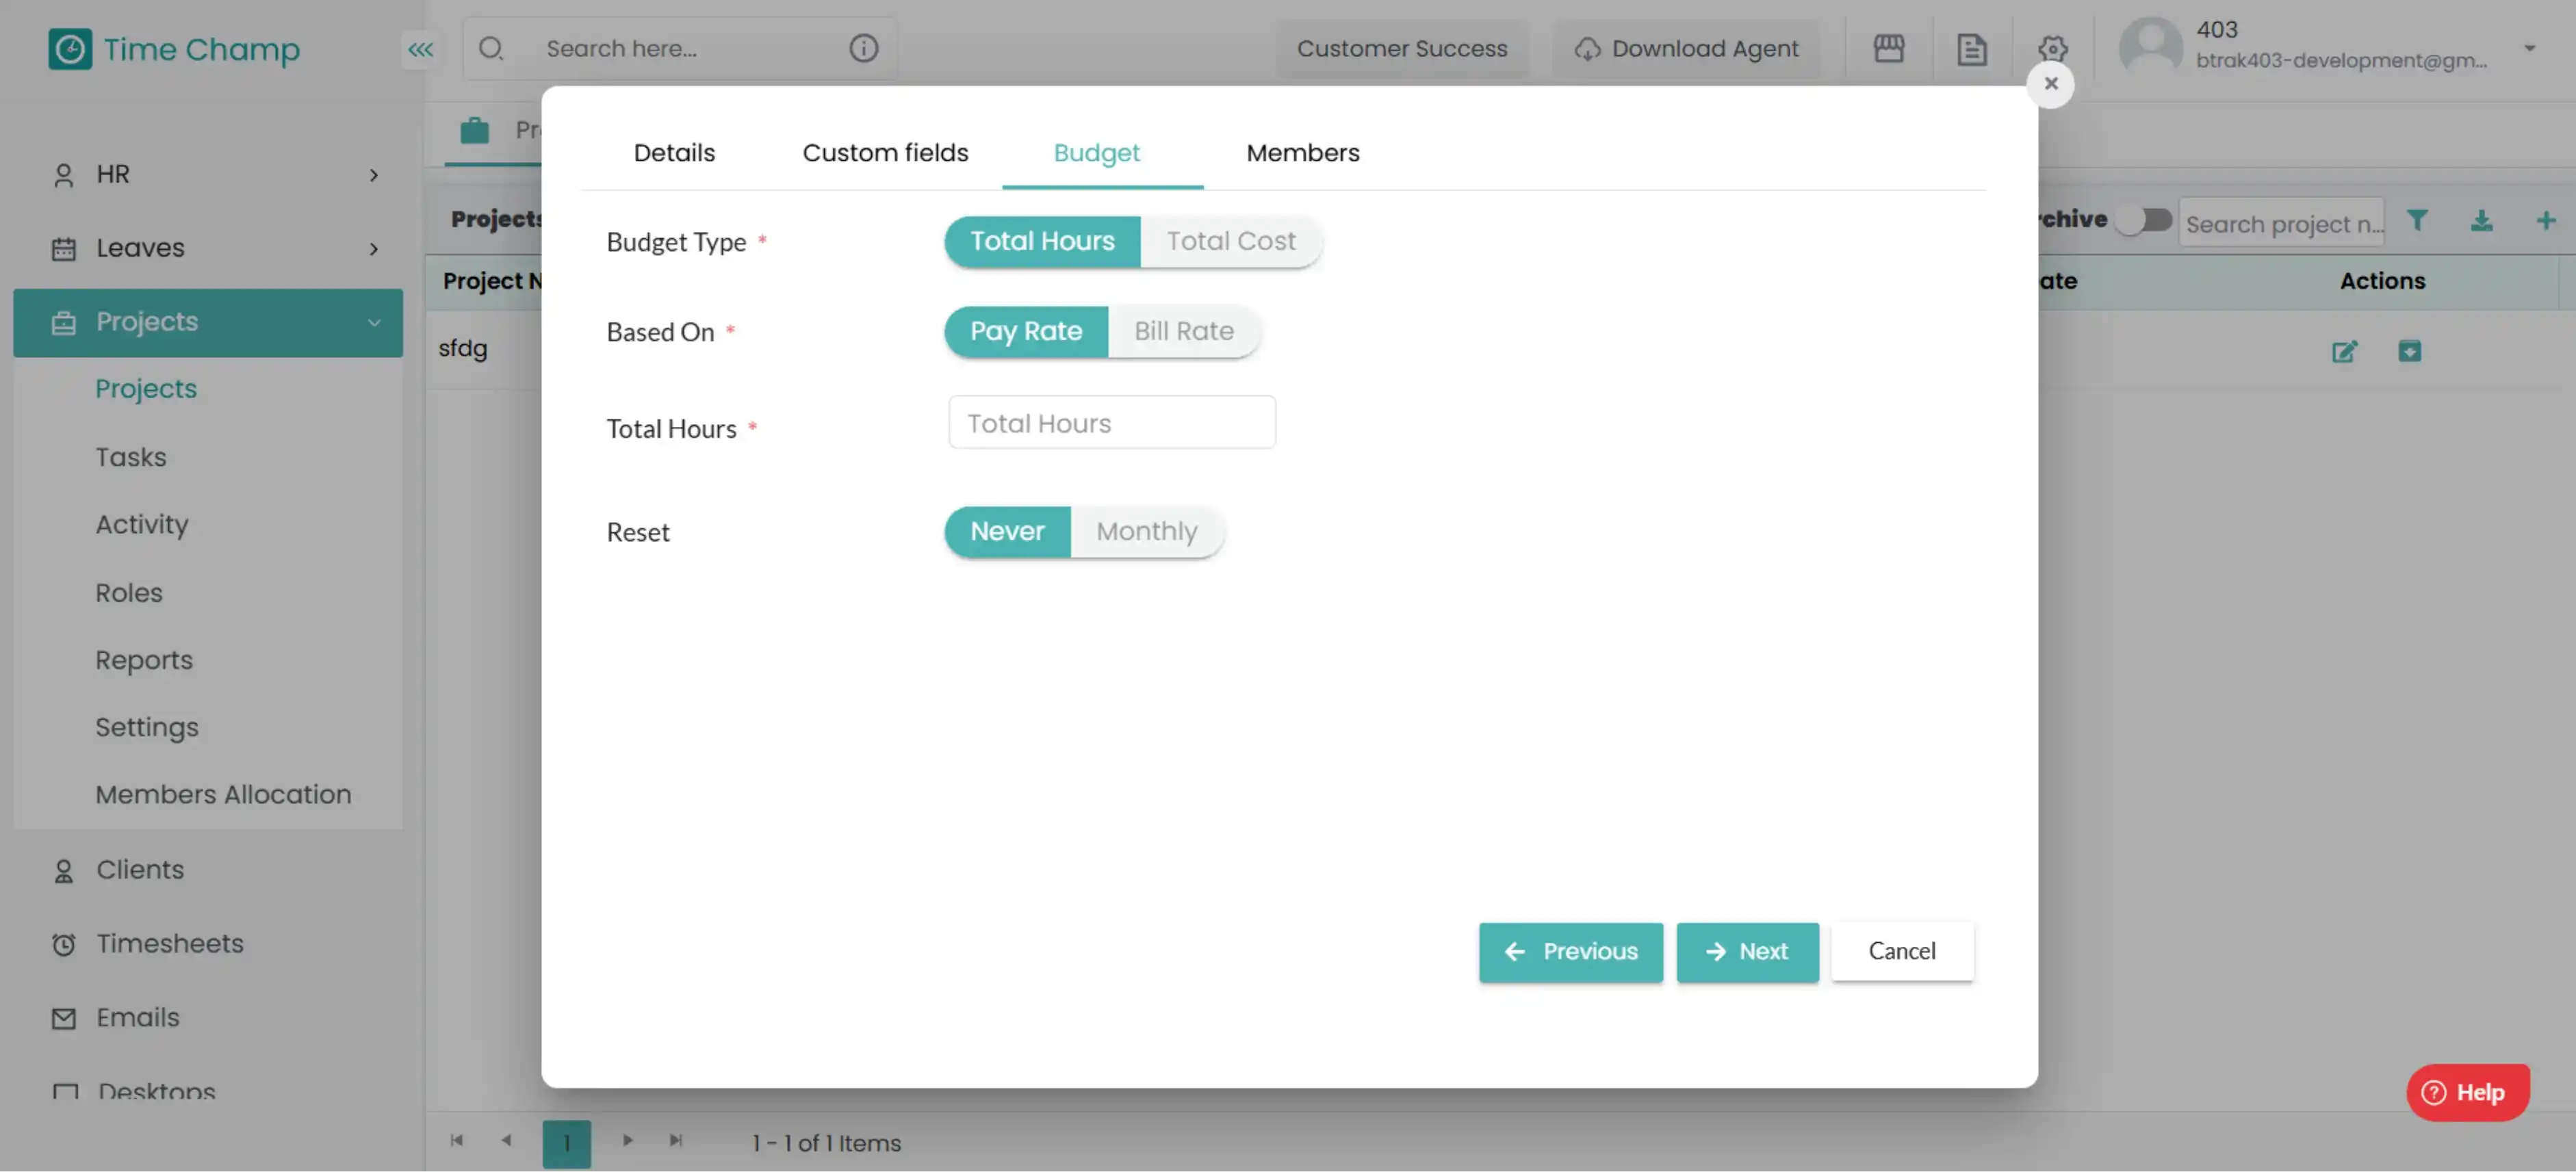Image resolution: width=2576 pixels, height=1172 pixels.
Task: Type in the Total Hours input field
Action: tap(1111, 422)
